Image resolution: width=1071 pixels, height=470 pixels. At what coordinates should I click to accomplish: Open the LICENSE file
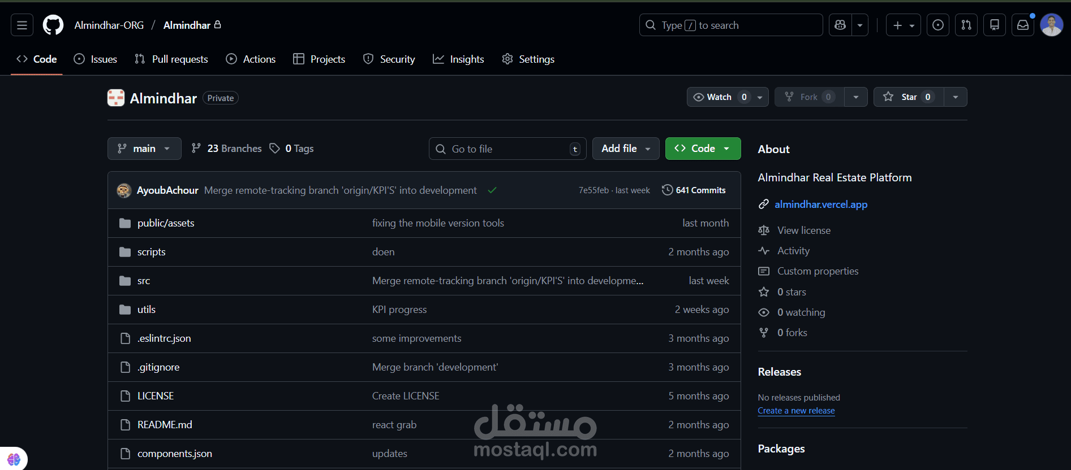pos(156,396)
